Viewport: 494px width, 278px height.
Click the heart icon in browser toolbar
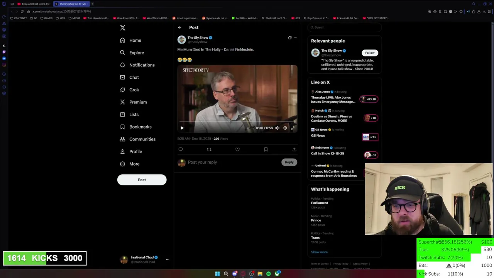(461, 12)
